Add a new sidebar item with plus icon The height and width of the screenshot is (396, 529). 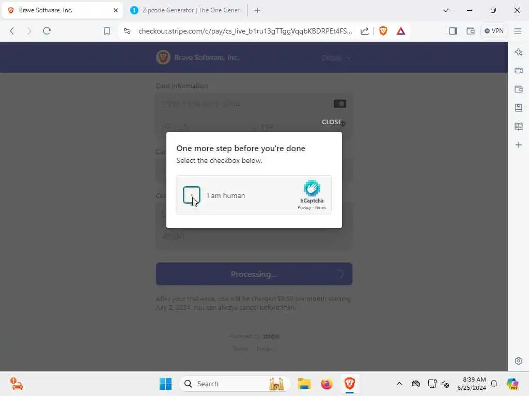pyautogui.click(x=519, y=145)
